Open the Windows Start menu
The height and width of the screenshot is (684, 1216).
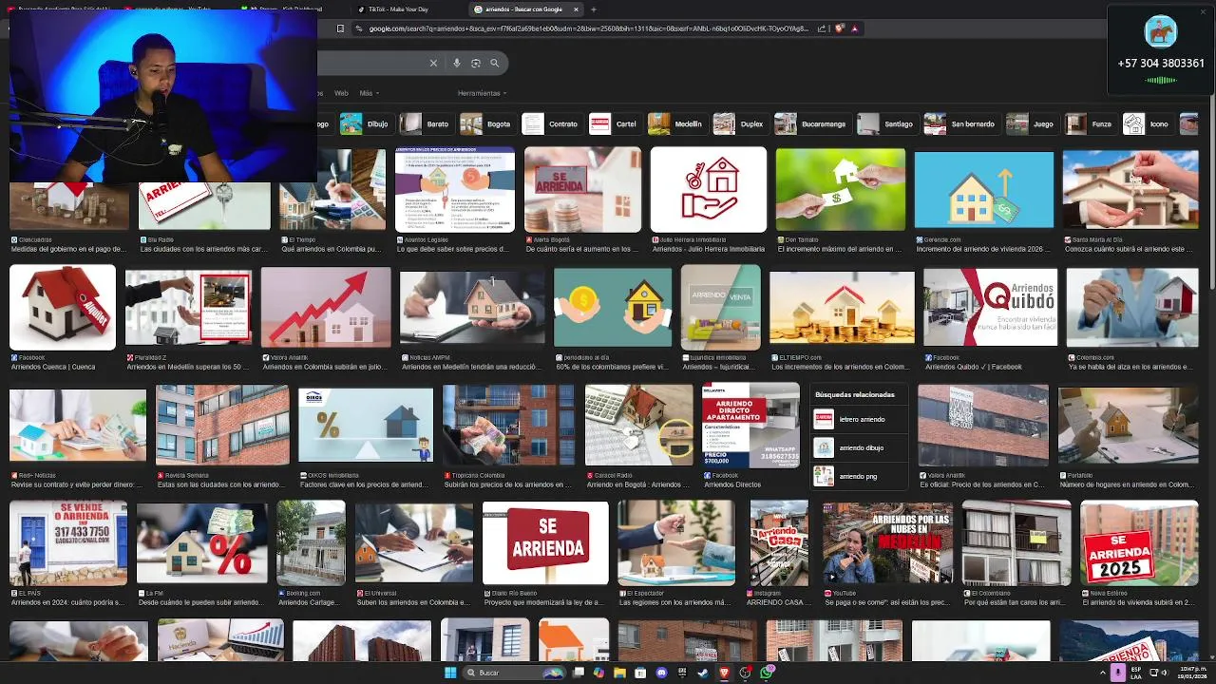450,673
